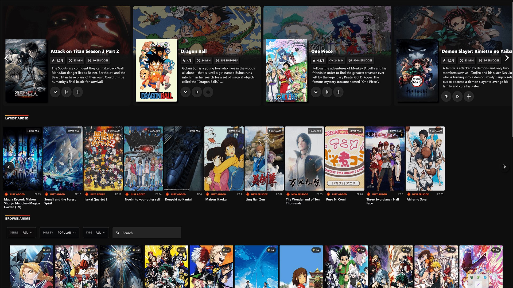Viewport: 513px width, 288px height.
Task: Click the watch-status icon for Dragon Ball
Action: point(185,92)
